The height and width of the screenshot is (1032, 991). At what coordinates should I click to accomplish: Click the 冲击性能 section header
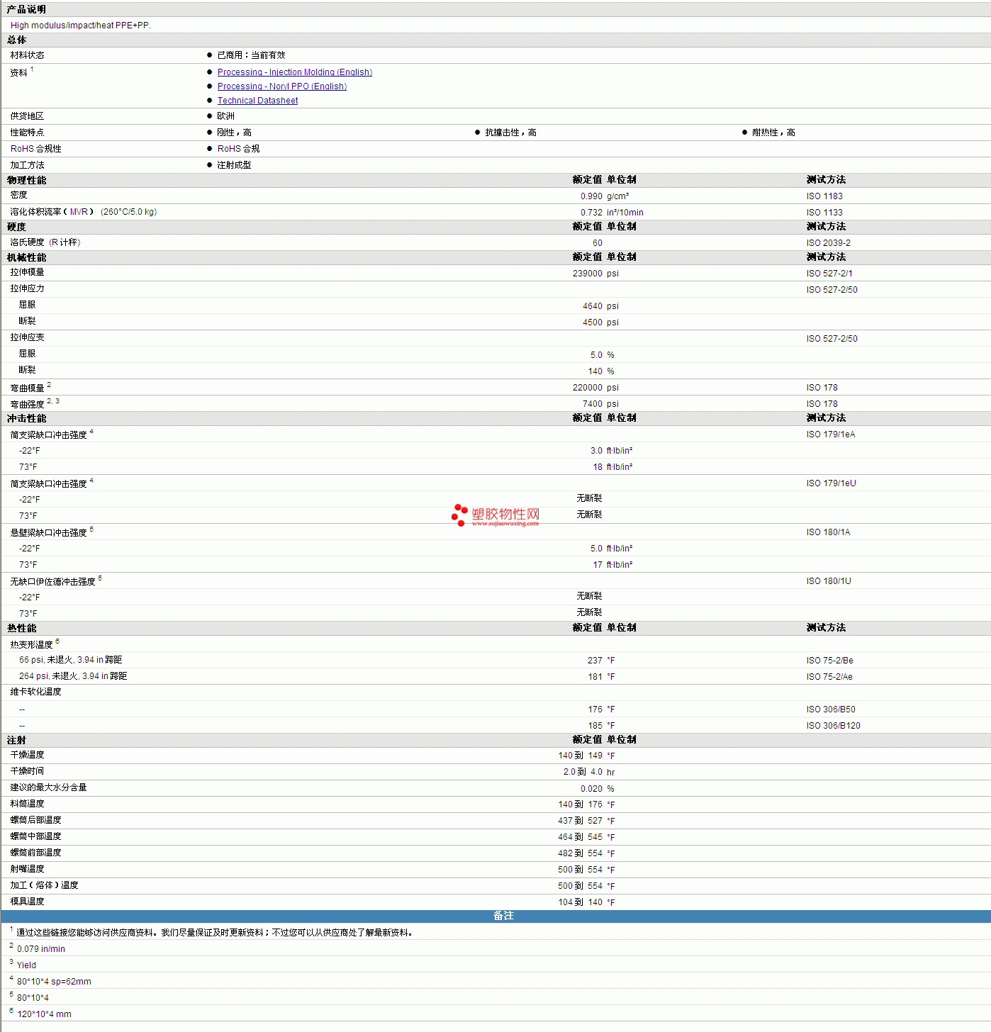pyautogui.click(x=26, y=418)
